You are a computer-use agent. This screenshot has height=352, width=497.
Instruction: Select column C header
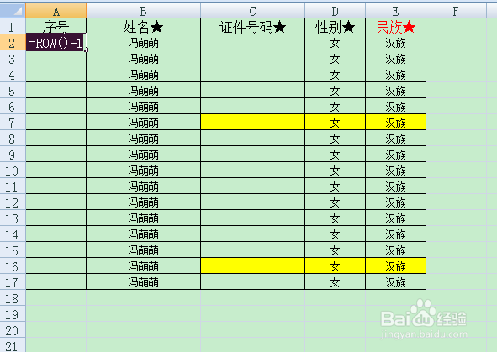[252, 11]
